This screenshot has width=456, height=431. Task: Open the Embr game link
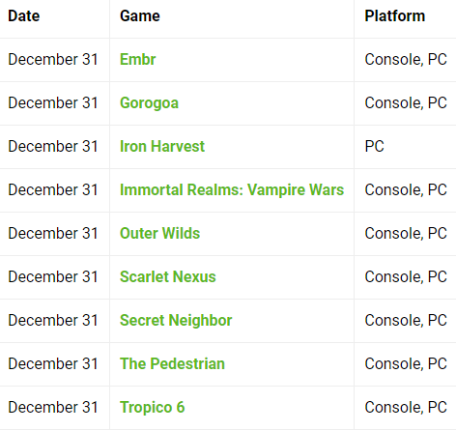click(137, 60)
